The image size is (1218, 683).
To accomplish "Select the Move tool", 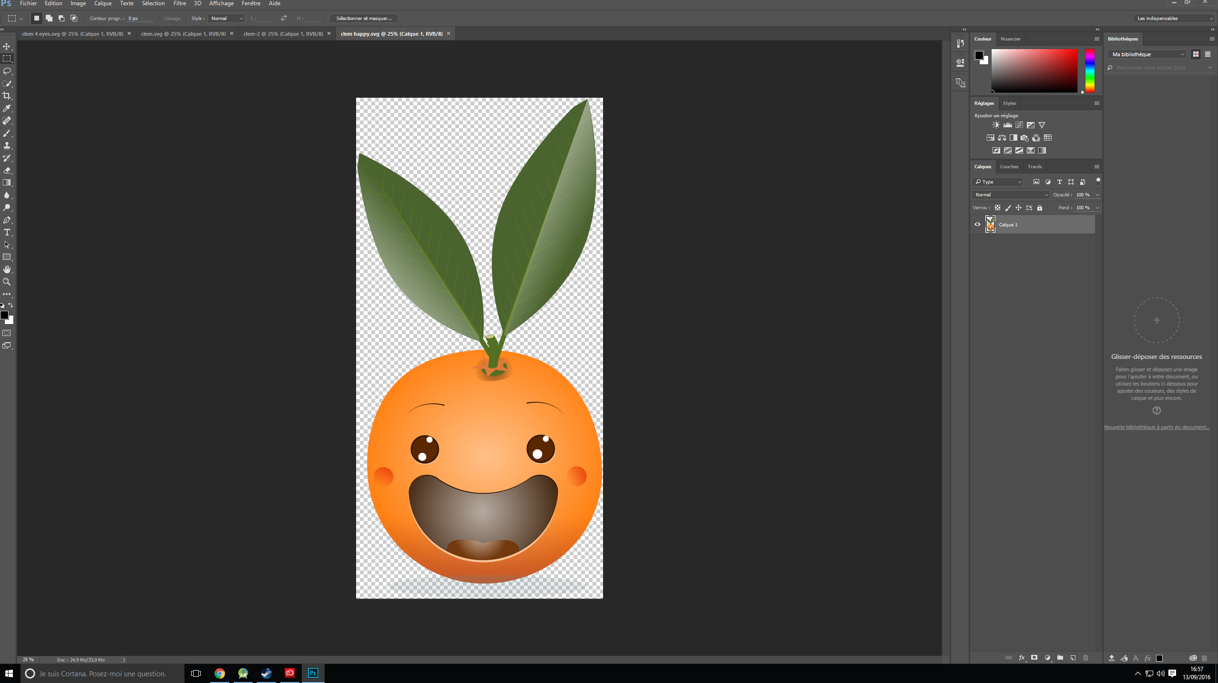I will click(7, 46).
